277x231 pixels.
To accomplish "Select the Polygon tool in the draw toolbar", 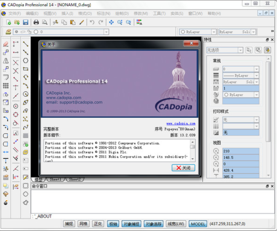I will coord(26,61).
